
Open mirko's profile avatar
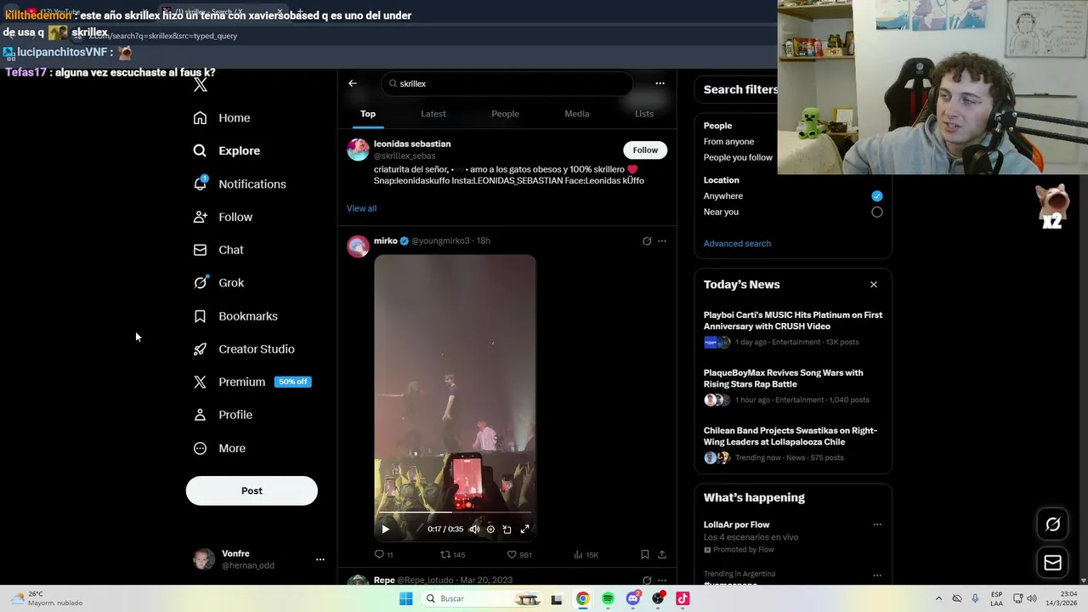pyautogui.click(x=358, y=246)
